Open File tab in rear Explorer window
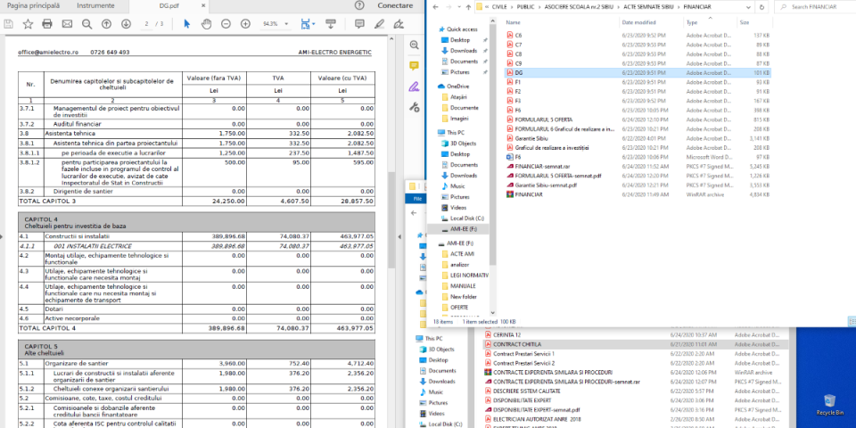This screenshot has width=856, height=428. [x=416, y=198]
